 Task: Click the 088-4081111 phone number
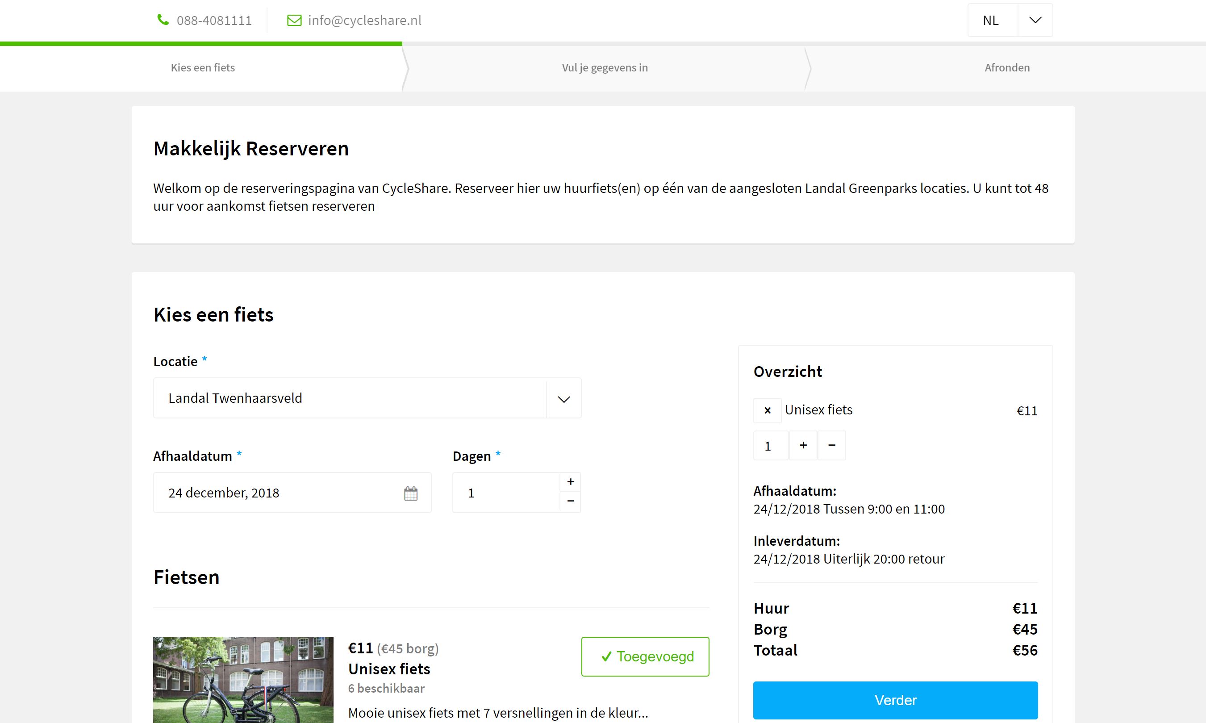point(214,21)
